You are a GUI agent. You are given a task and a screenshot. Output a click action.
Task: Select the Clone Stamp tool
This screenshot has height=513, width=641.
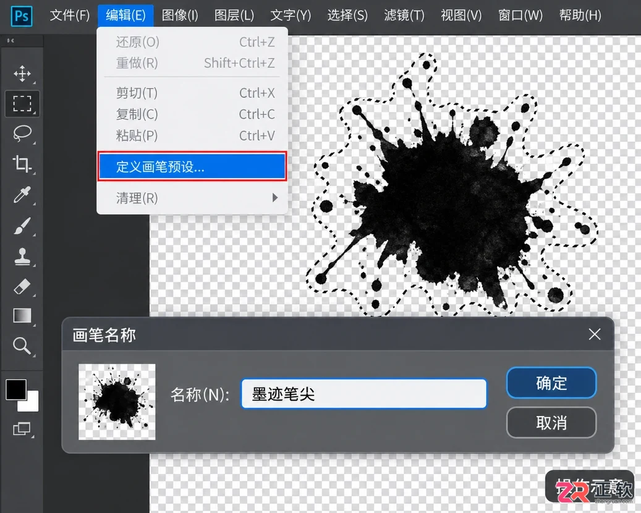pos(22,256)
